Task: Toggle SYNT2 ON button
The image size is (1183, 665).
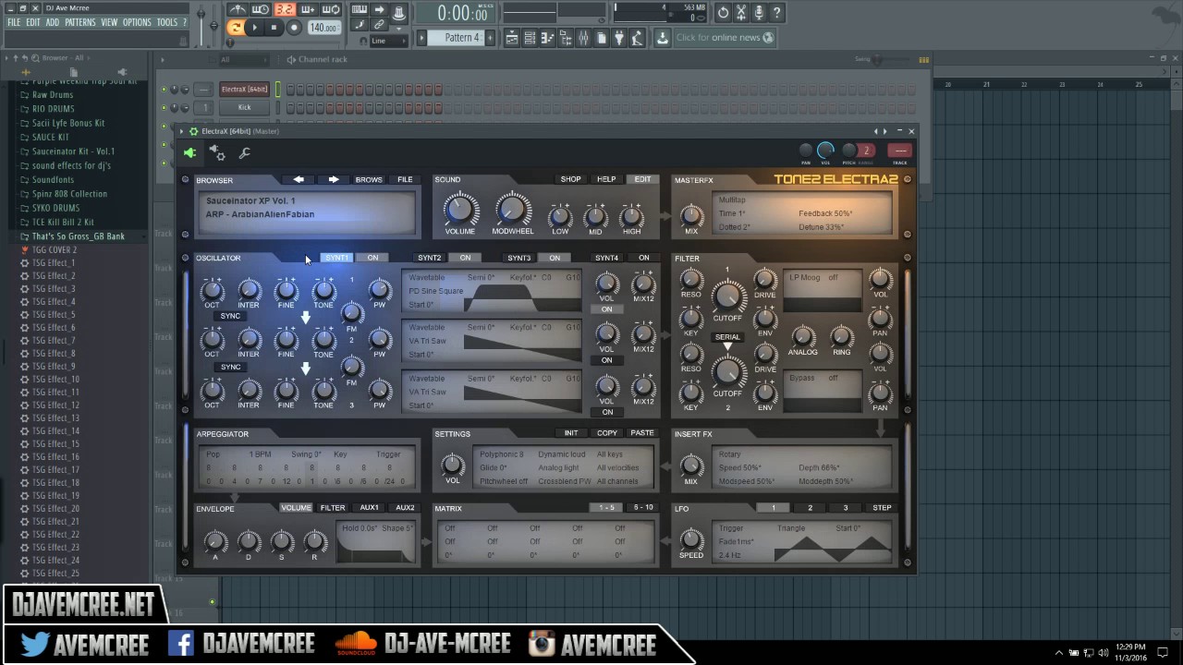Action: coord(465,258)
